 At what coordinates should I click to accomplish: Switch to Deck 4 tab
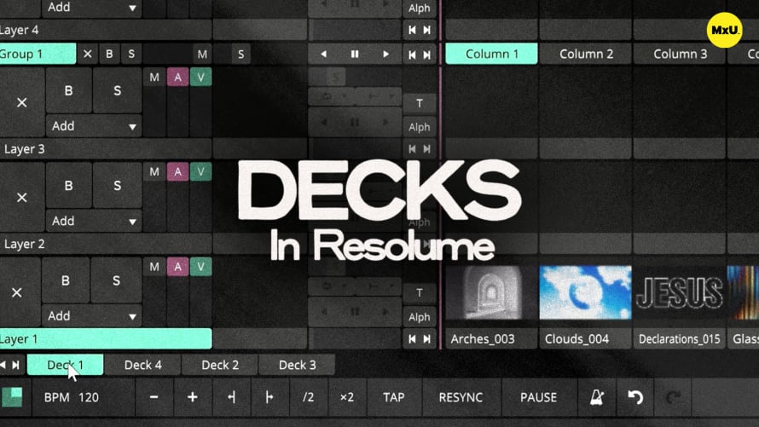pyautogui.click(x=142, y=365)
